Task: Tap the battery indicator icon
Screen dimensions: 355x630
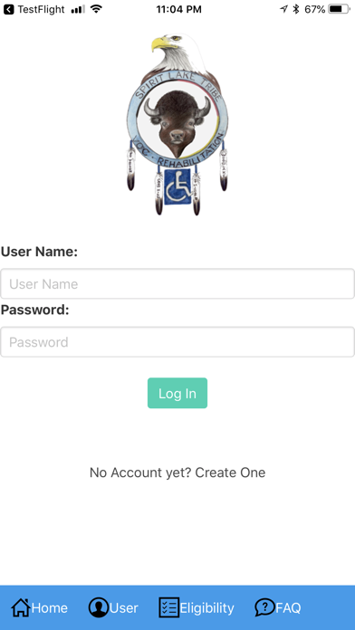Action: point(340,9)
